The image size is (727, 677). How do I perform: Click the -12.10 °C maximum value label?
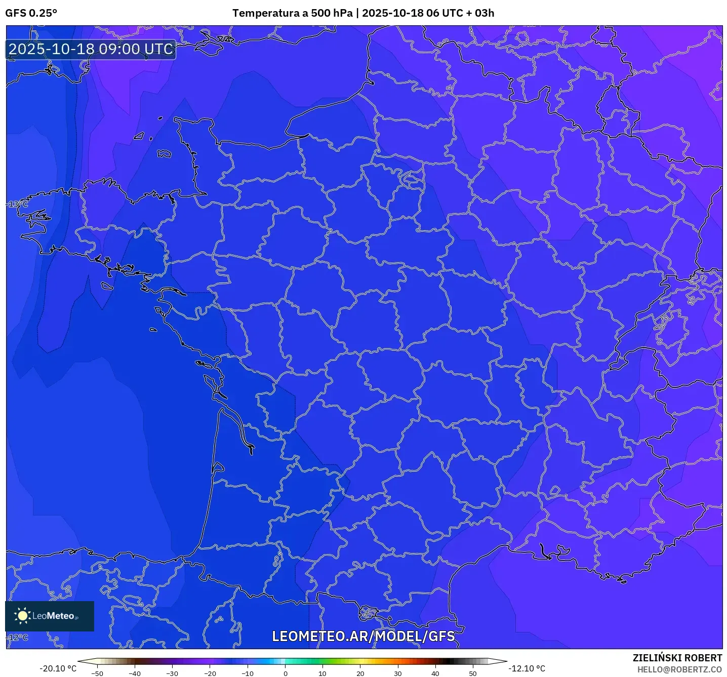(527, 668)
